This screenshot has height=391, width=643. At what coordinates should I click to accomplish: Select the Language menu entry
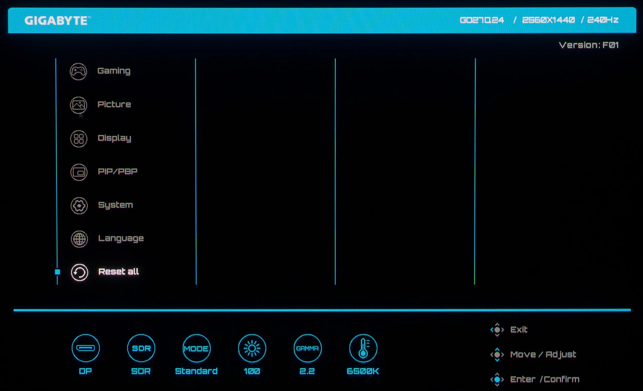click(x=121, y=238)
